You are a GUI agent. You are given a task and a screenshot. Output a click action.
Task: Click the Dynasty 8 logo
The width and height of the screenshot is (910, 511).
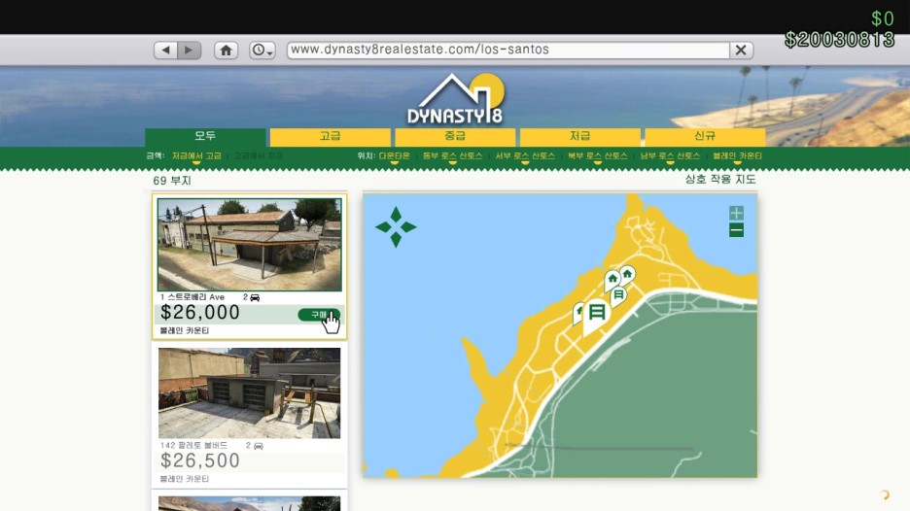click(x=455, y=100)
